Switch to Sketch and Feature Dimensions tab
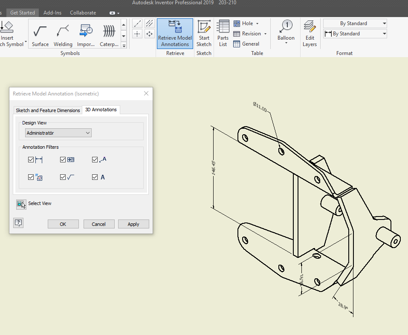This screenshot has height=335, width=408. 47,110
